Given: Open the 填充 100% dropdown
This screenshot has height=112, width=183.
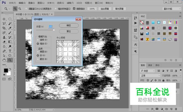Looking at the screenshot, I should coord(180,80).
